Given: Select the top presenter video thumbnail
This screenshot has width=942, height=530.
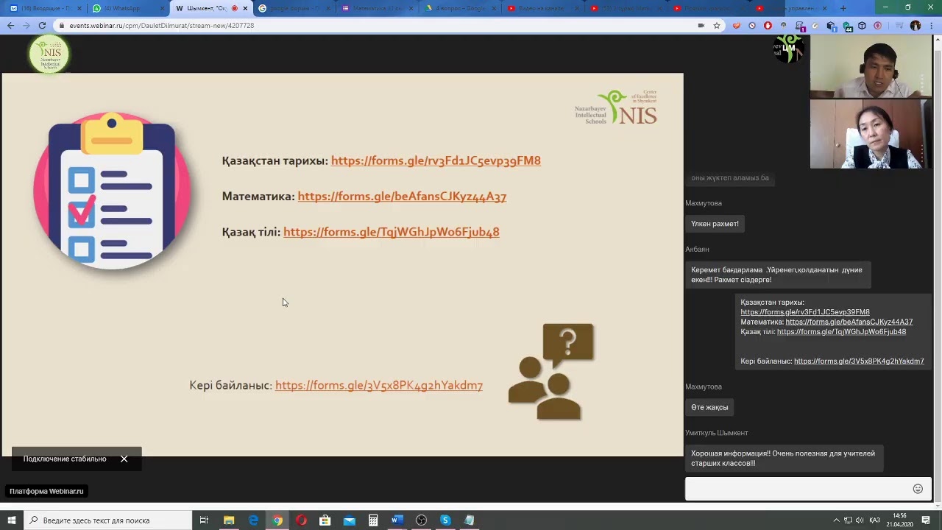Looking at the screenshot, I should pos(871,66).
